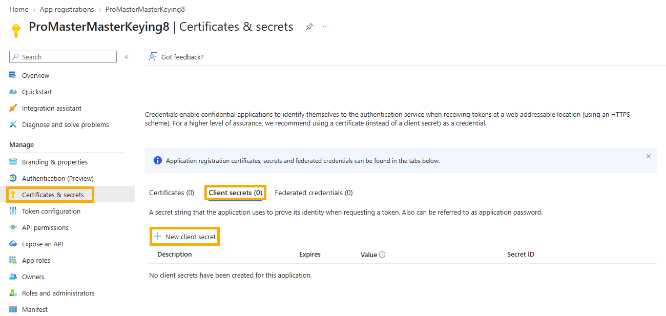Click the Value column info icon
Viewport: 666px width, 316px height.
point(382,255)
